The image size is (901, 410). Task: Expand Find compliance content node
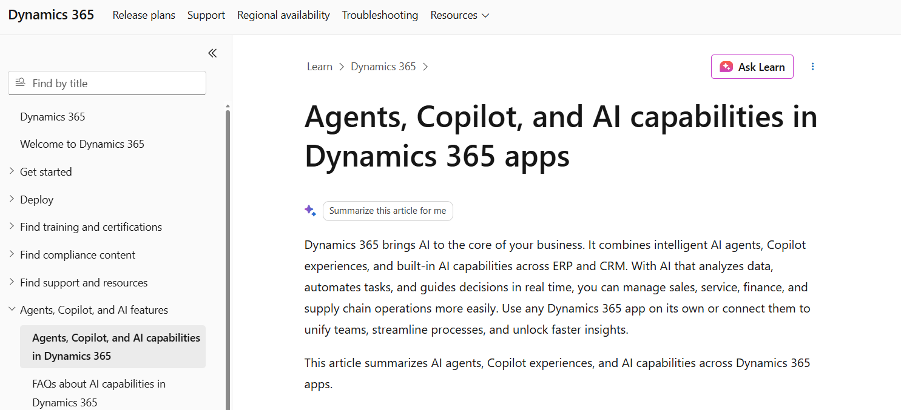[x=12, y=254]
